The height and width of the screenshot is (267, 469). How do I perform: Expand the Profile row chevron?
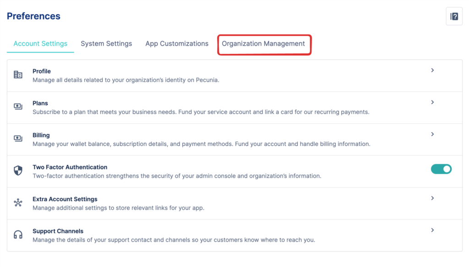pyautogui.click(x=432, y=70)
